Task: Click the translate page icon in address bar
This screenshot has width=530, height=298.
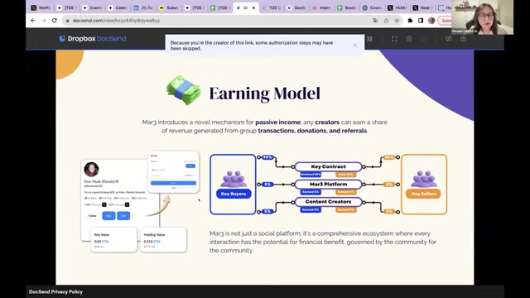Action: (x=375, y=21)
